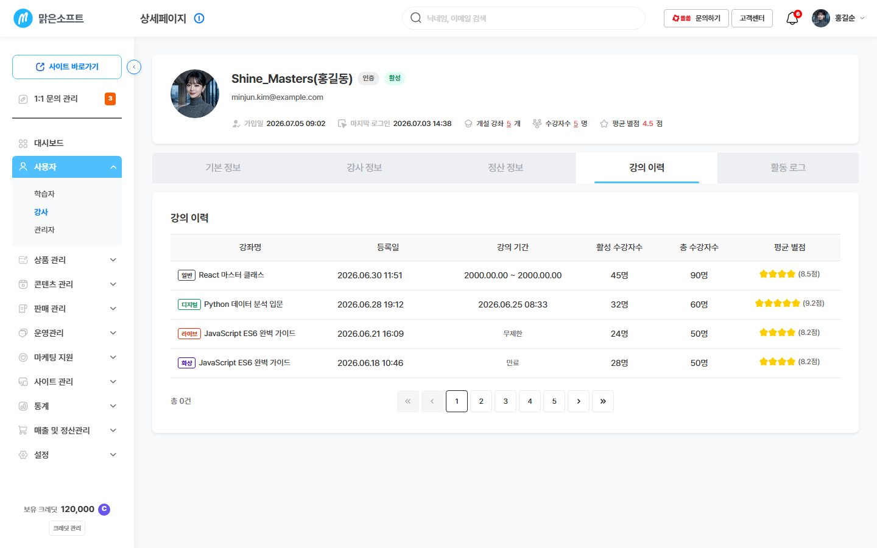Image resolution: width=877 pixels, height=548 pixels.
Task: Click the 닉네임, 이메일 검색 field
Action: 524,18
